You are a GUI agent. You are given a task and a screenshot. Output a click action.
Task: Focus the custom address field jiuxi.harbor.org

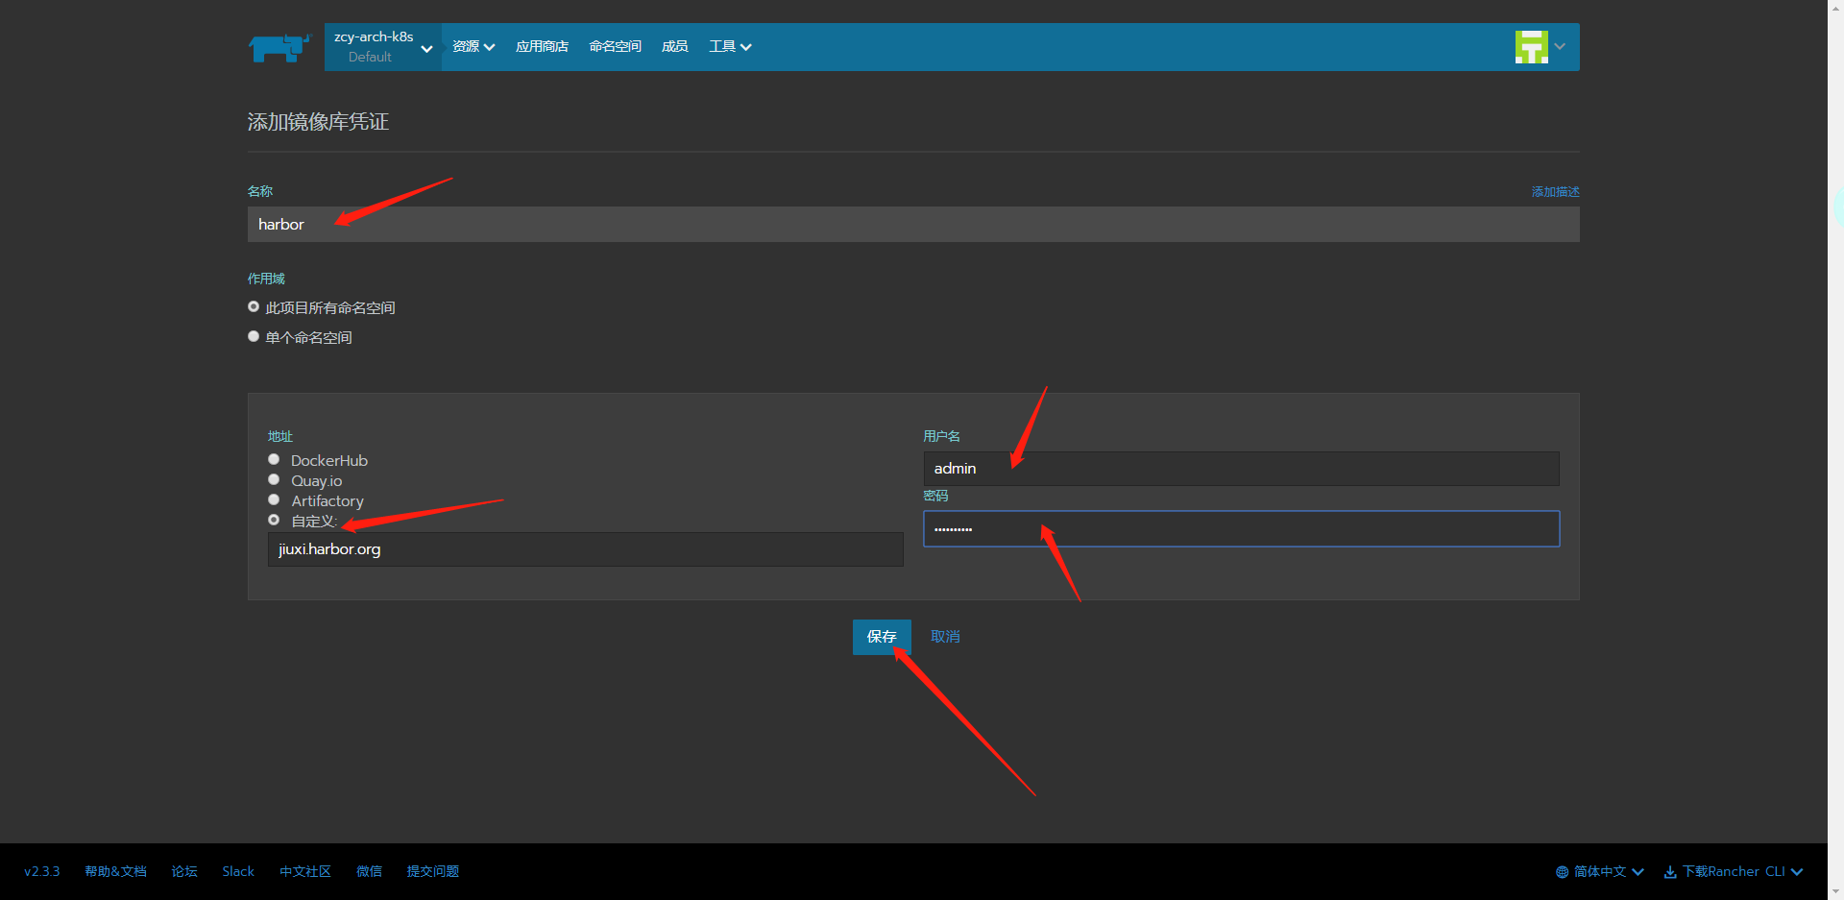tap(585, 549)
